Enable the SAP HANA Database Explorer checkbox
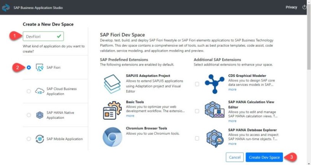 197,138
